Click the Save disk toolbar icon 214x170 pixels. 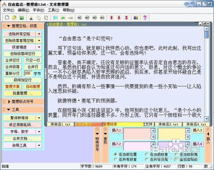tap(21, 18)
